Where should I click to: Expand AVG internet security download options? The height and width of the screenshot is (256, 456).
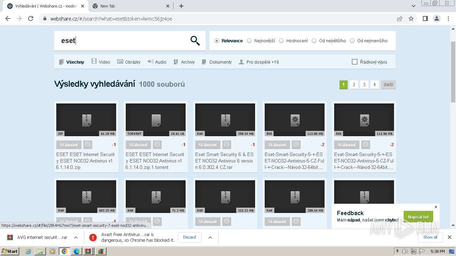[x=76, y=238]
